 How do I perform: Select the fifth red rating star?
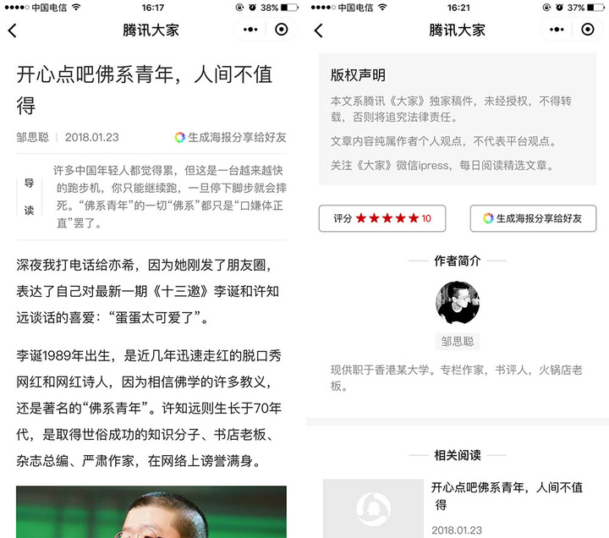[414, 218]
